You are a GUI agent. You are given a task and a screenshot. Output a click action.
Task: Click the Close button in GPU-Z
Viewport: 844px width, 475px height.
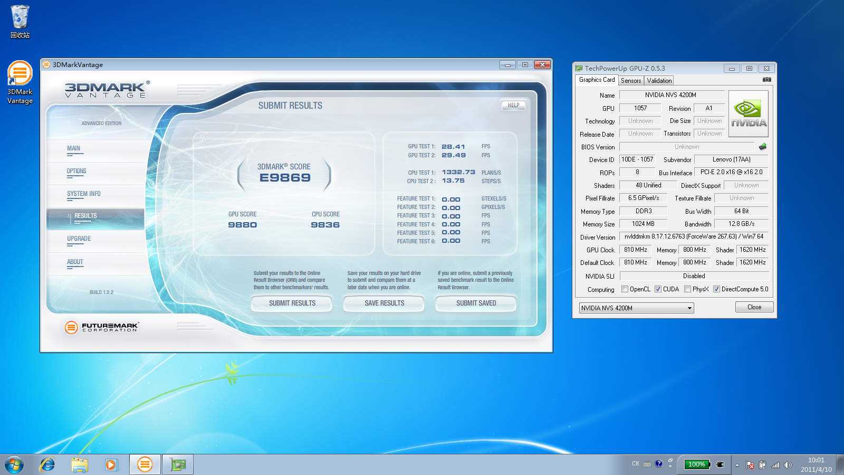754,307
